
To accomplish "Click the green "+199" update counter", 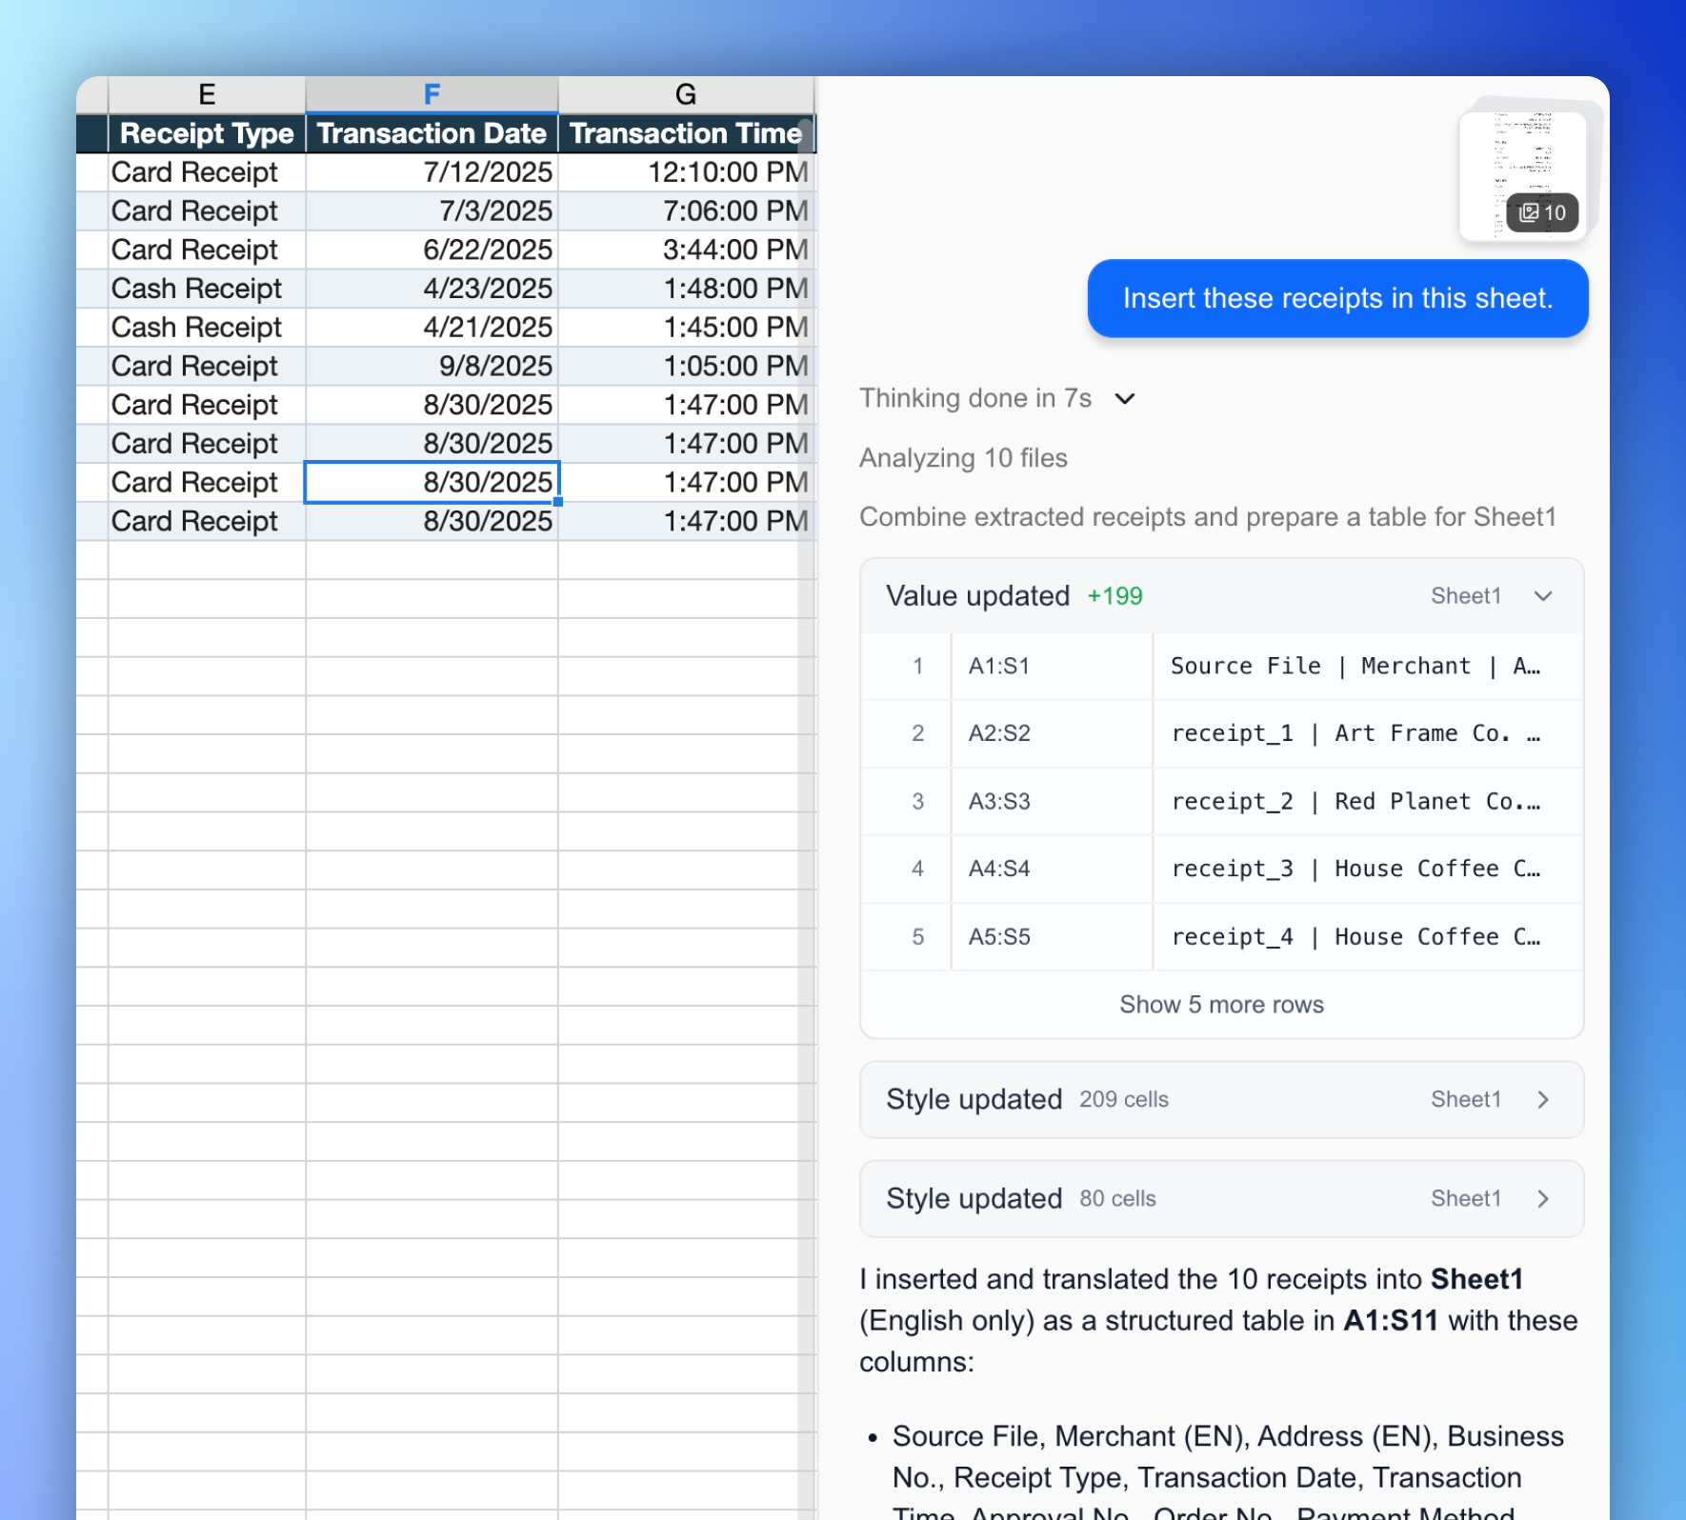I will pyautogui.click(x=1114, y=596).
